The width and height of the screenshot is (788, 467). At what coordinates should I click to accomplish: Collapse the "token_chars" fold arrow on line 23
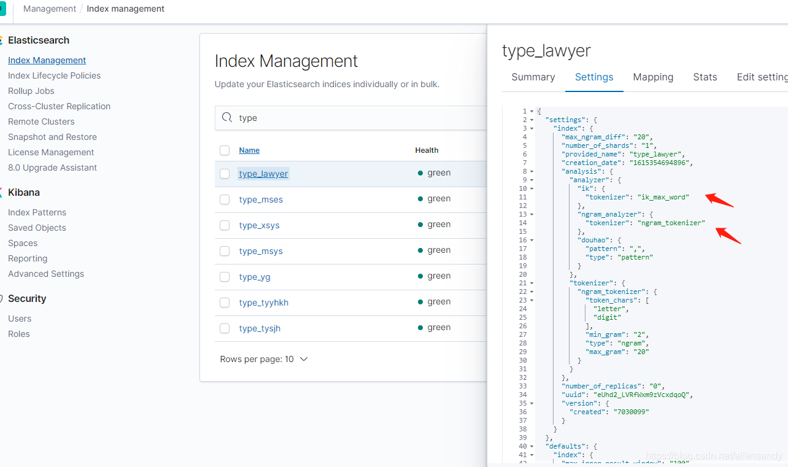pyautogui.click(x=531, y=300)
